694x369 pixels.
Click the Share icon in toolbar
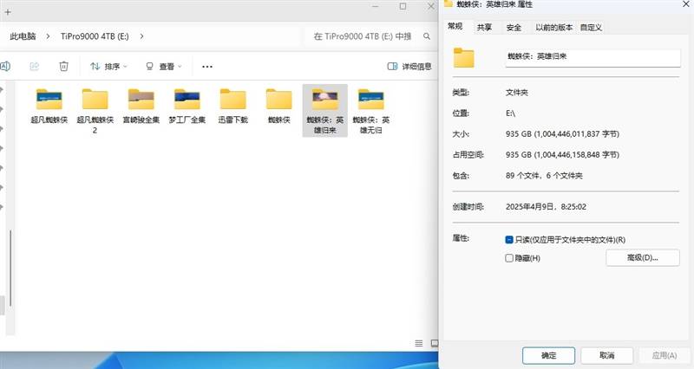[34, 66]
